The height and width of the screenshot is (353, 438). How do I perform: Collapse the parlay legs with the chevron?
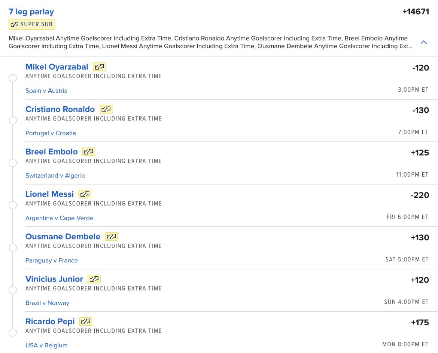click(x=424, y=42)
